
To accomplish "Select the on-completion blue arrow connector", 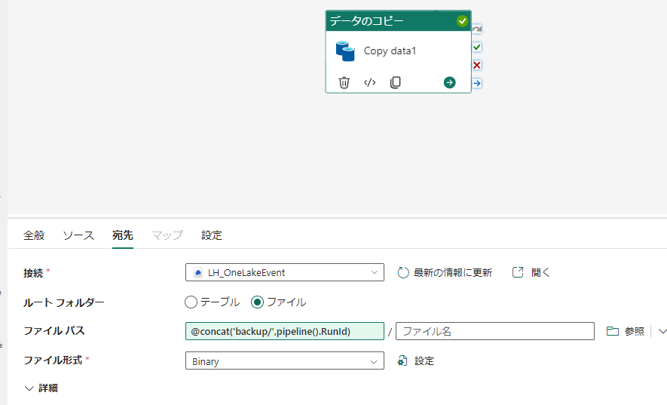I will (477, 83).
